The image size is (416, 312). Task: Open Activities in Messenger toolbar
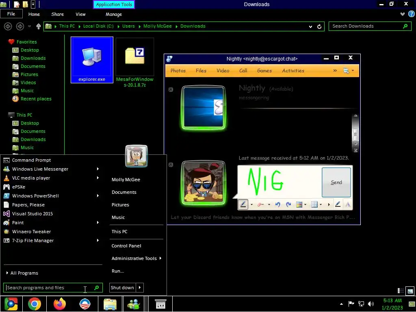click(x=293, y=71)
